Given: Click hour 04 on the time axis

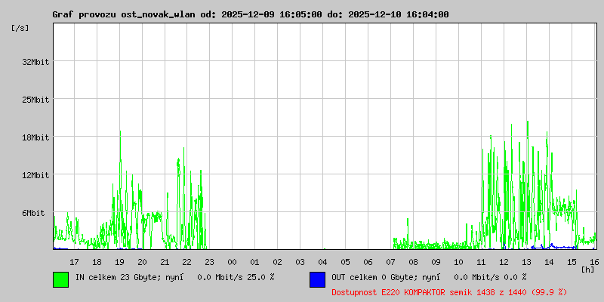Looking at the screenshot, I should (322, 262).
